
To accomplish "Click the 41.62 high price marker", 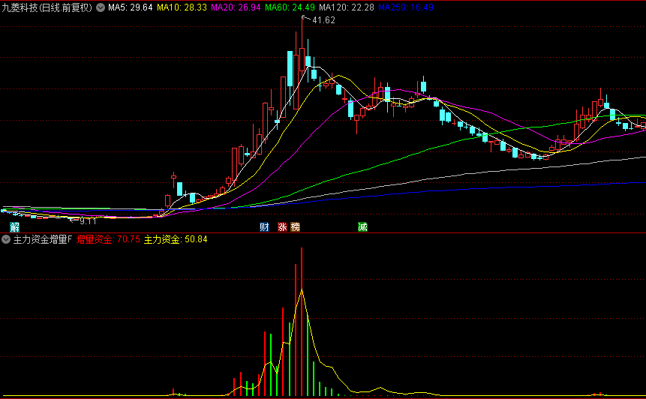I will click(x=323, y=20).
